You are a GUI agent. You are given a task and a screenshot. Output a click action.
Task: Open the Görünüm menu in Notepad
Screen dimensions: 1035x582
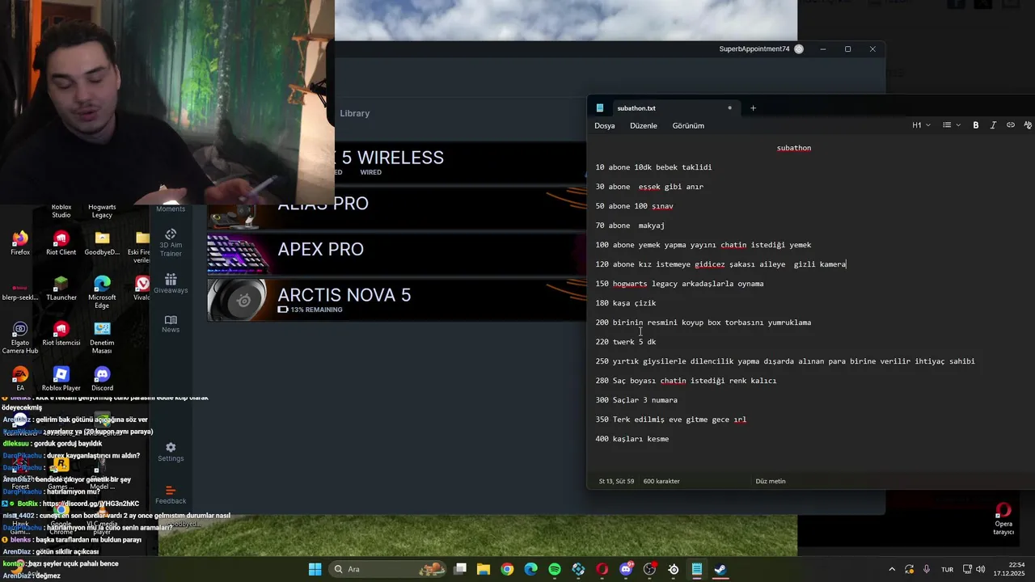click(688, 125)
